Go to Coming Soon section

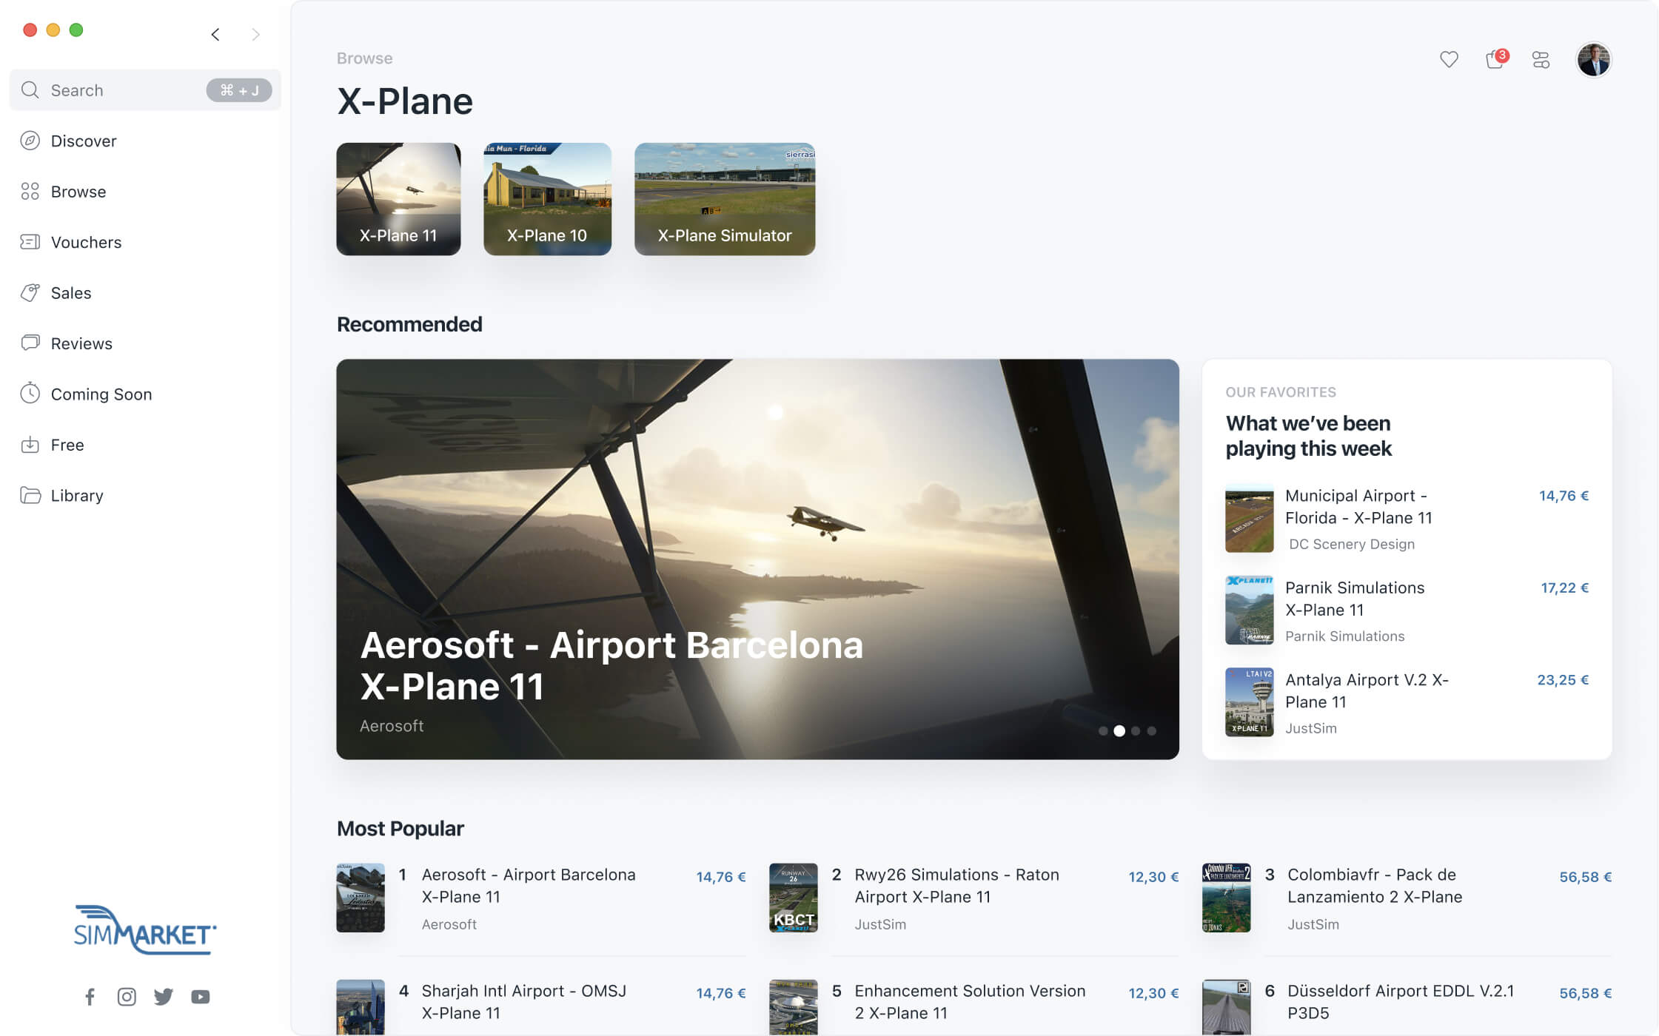(101, 394)
